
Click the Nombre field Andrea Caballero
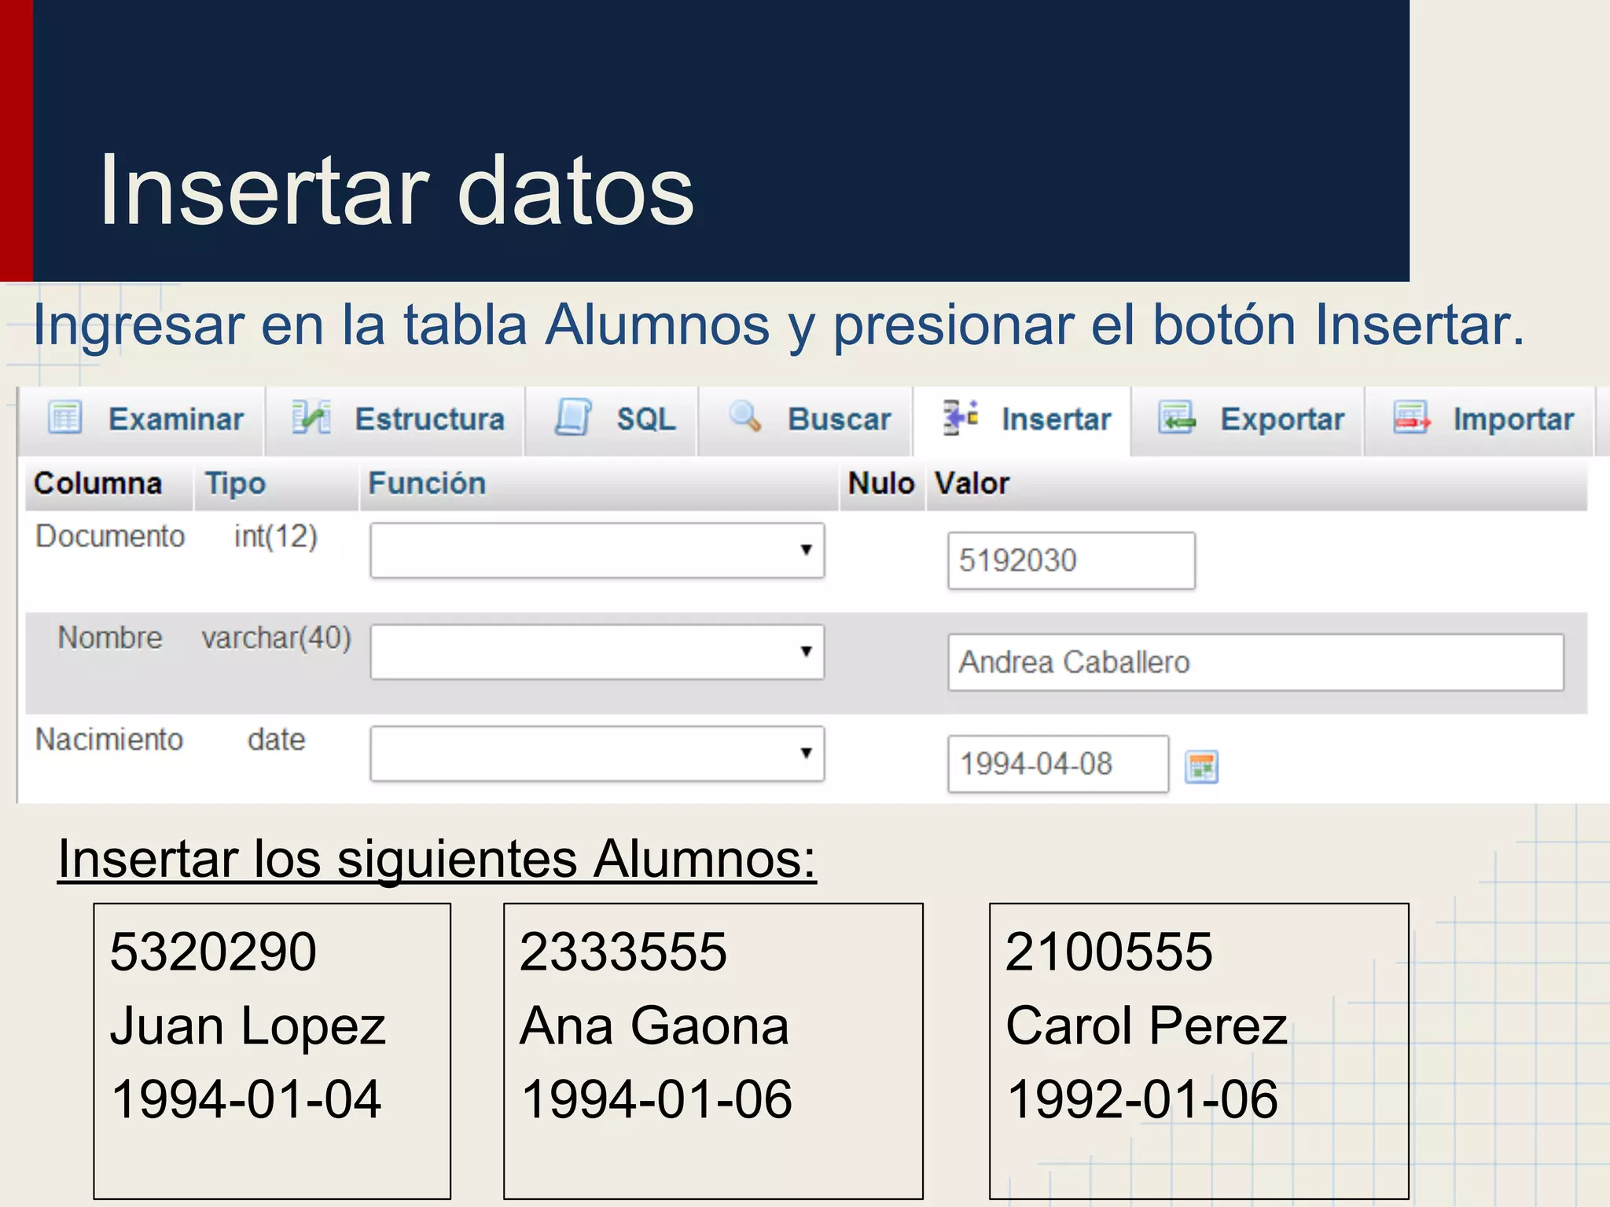[x=1255, y=662]
